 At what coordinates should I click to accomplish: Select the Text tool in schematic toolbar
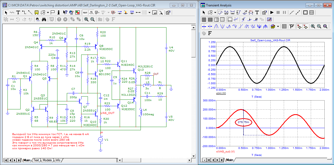pos(18,12)
